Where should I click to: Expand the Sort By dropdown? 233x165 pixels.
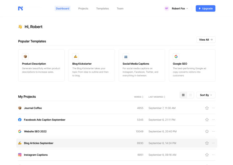pos(206,95)
